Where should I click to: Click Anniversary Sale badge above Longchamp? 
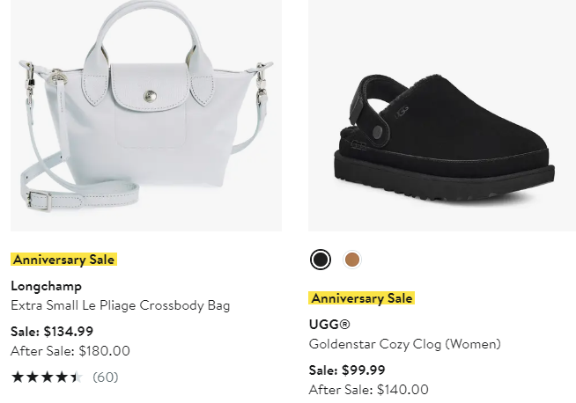(x=63, y=260)
